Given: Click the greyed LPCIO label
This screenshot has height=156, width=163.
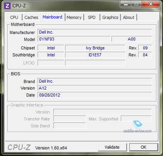Looking at the screenshot, I should (x=29, y=63).
